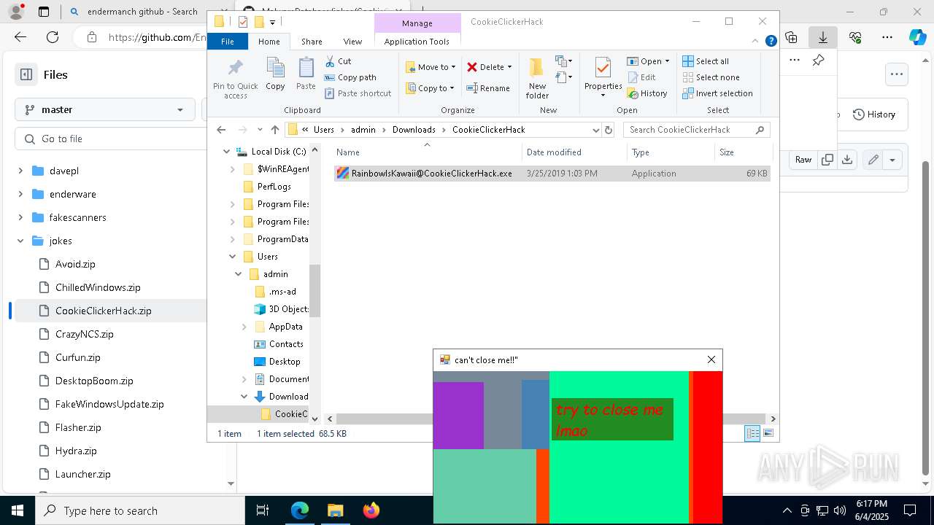Open Firefox from the taskbar

371,510
